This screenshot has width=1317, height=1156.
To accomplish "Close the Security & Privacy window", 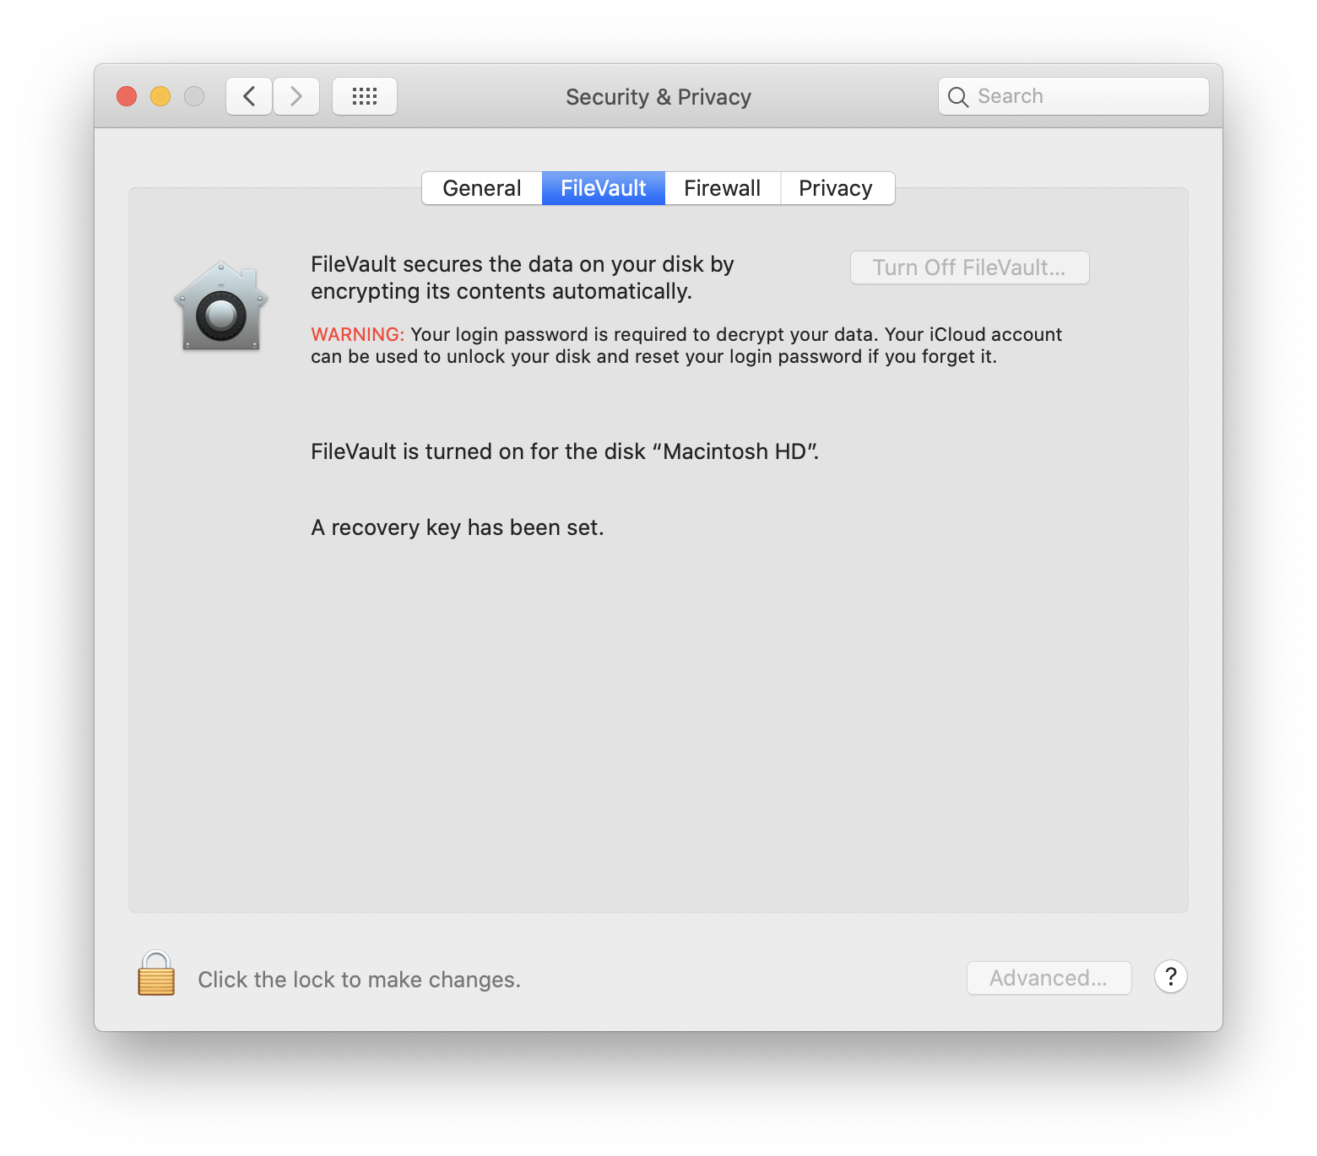I will click(127, 96).
